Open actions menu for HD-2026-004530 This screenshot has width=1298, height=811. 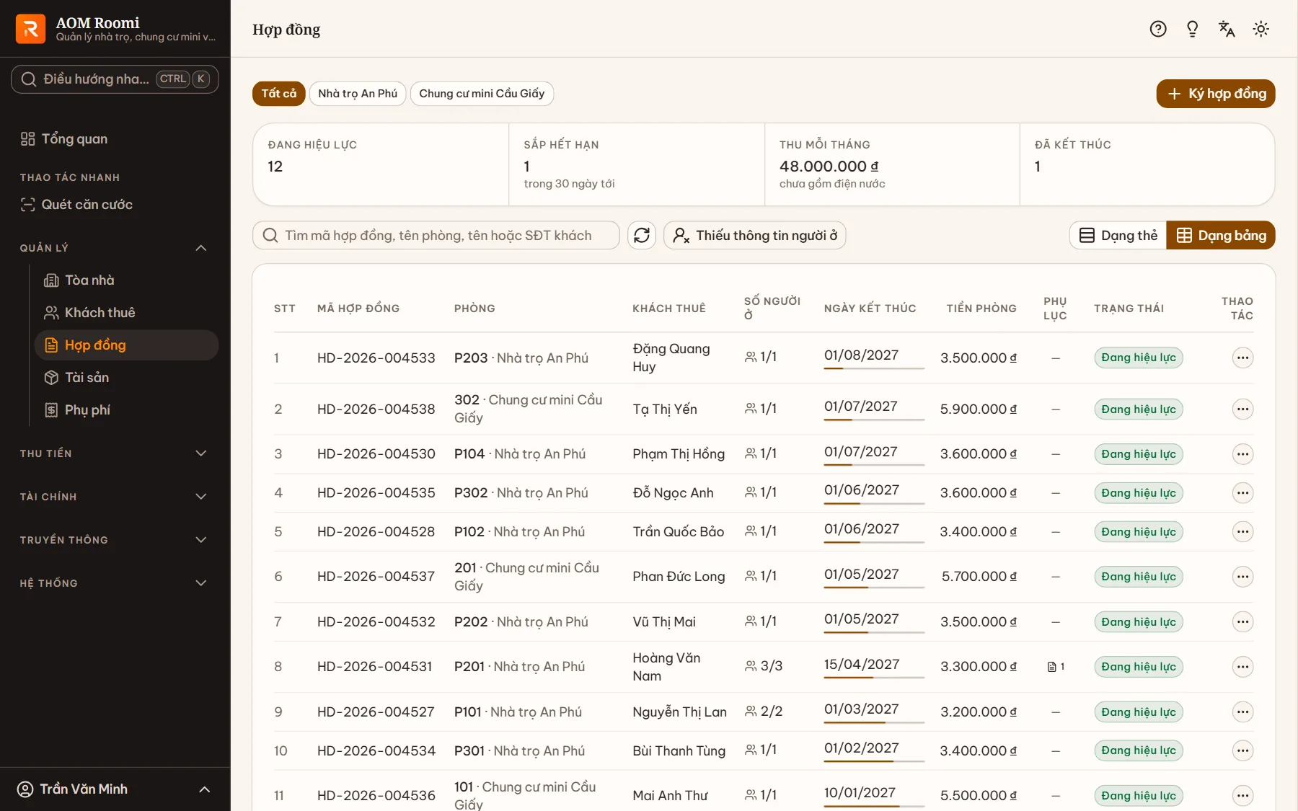tap(1242, 454)
